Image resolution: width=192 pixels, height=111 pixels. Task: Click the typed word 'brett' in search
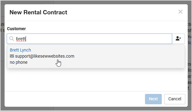21,39
